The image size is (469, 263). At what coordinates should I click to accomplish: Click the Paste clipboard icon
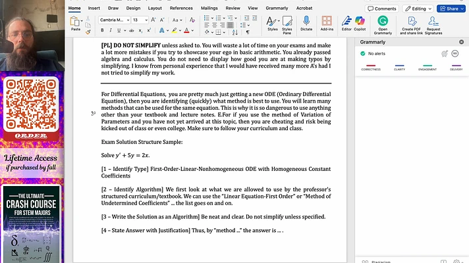(x=74, y=22)
